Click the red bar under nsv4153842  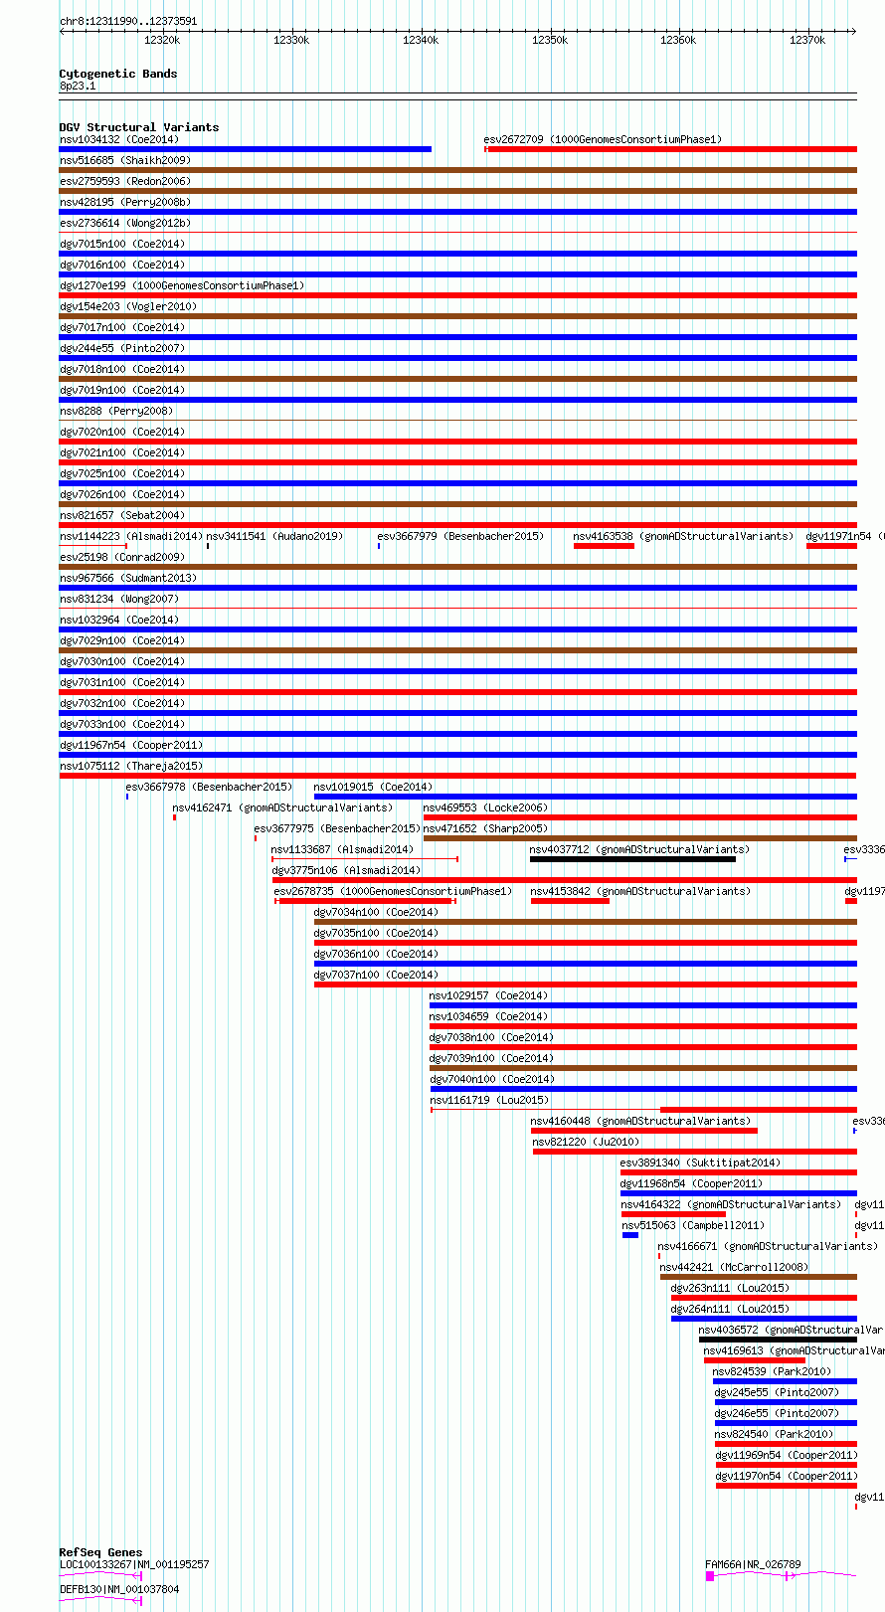tap(570, 901)
